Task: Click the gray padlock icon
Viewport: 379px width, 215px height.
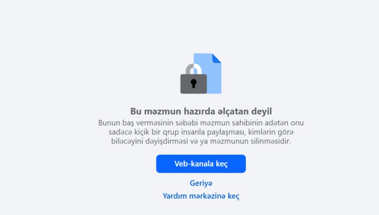Action: [x=194, y=79]
